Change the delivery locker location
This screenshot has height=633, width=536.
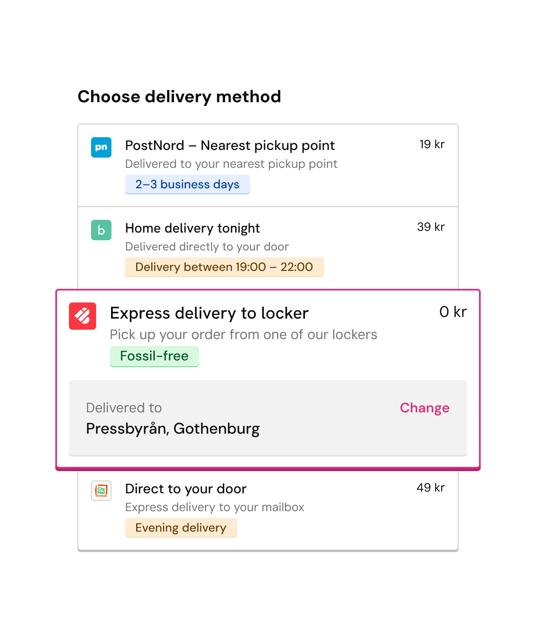[x=425, y=408]
